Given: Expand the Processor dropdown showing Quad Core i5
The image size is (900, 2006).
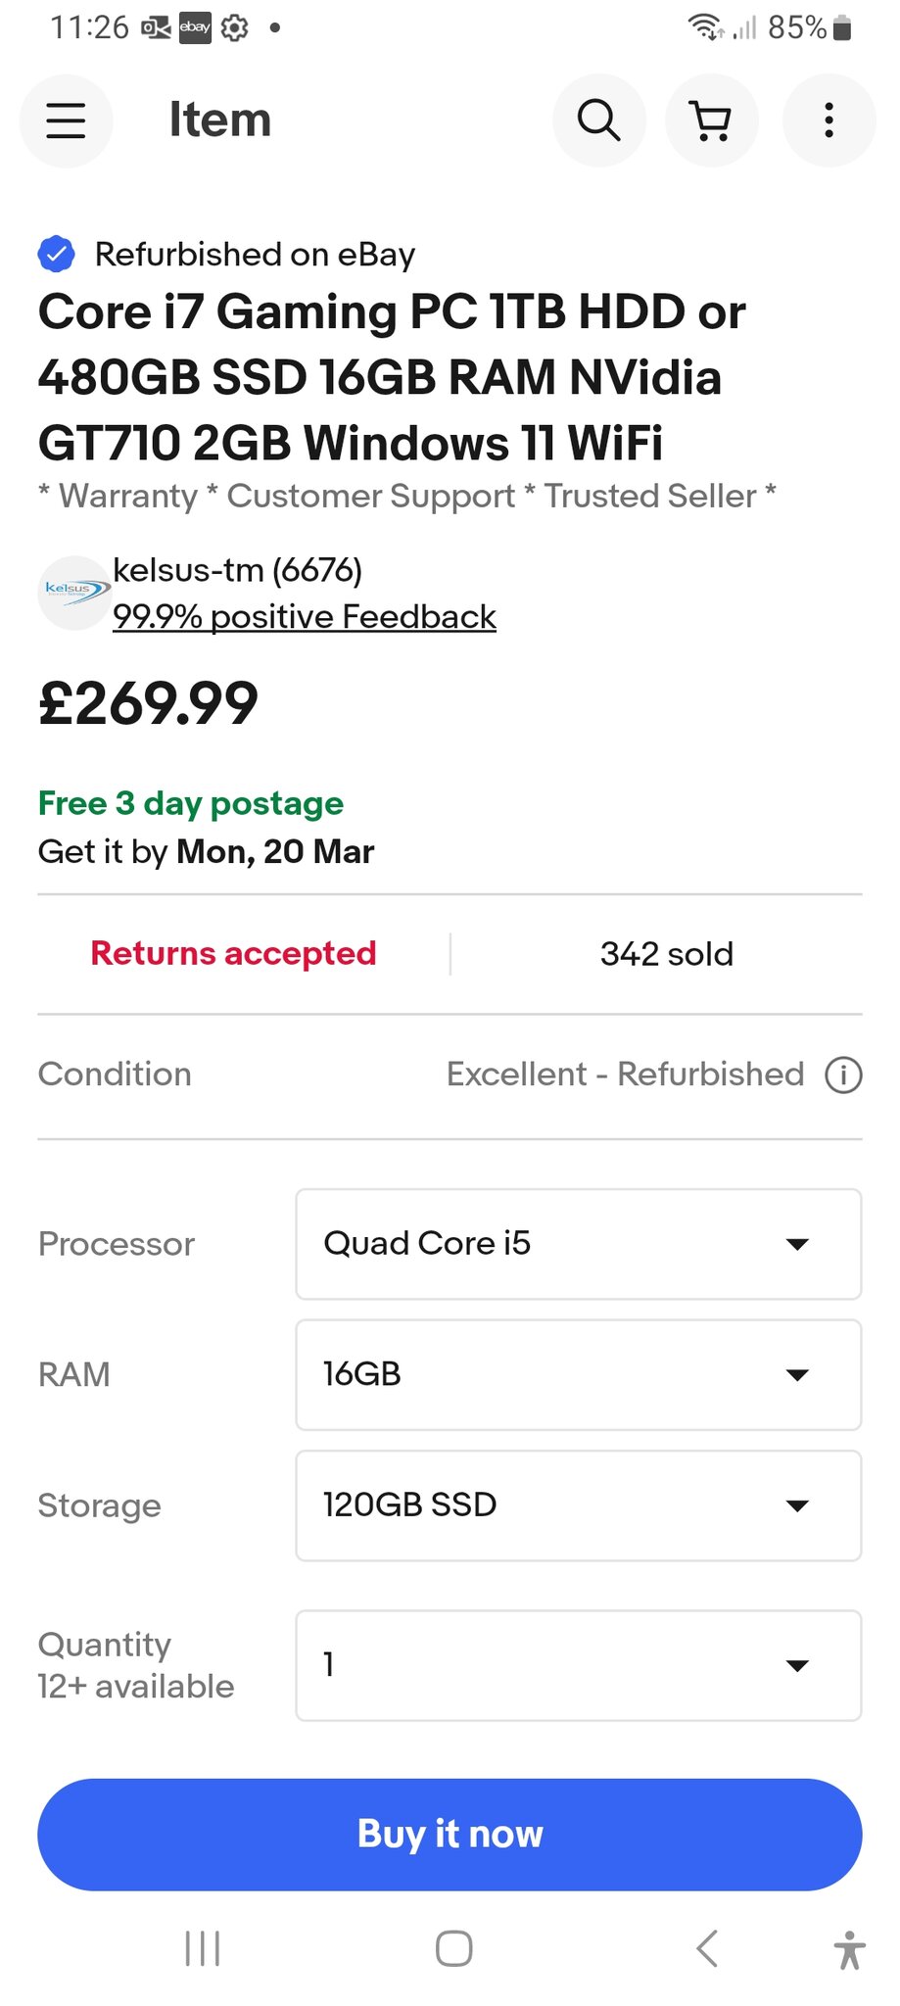Looking at the screenshot, I should click(579, 1244).
